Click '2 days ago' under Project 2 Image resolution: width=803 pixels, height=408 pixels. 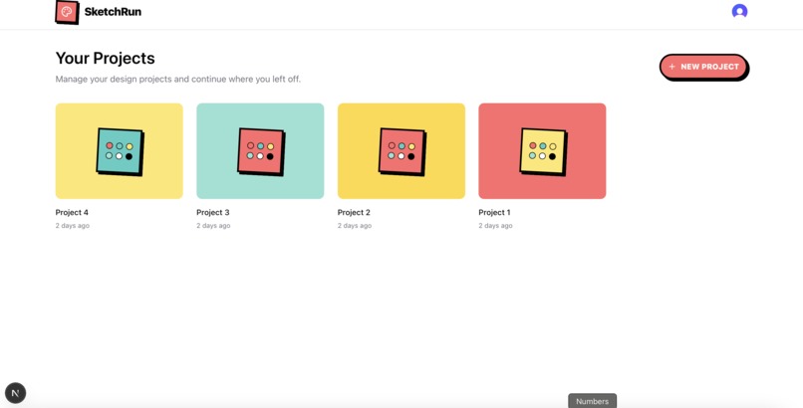click(x=355, y=226)
